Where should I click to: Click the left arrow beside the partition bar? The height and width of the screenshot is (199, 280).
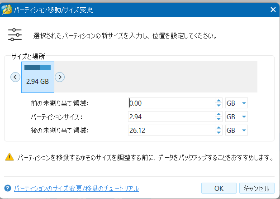click(15, 77)
